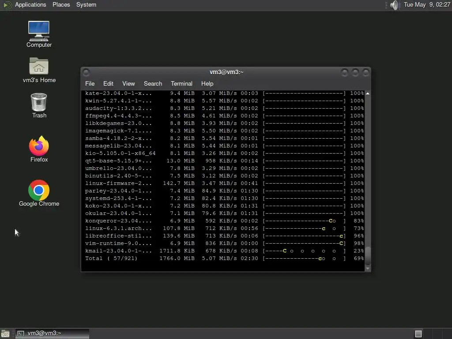452x339 pixels.
Task: Click the text parley-23.04.0-1...
Action: point(118,191)
